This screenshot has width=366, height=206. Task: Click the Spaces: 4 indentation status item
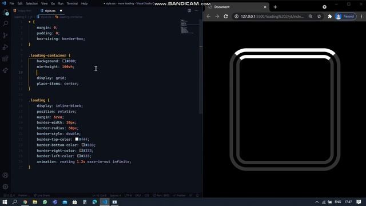pyautogui.click(x=116, y=195)
